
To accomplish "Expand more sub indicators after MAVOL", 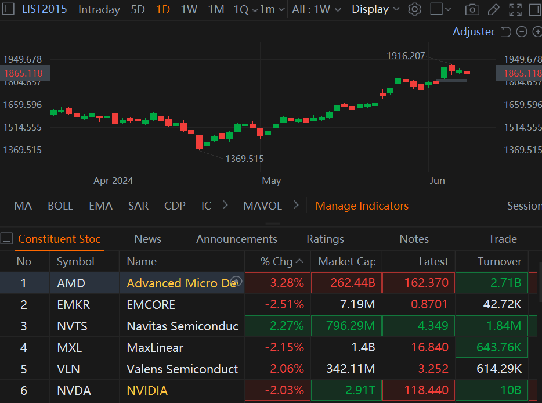I will point(296,205).
